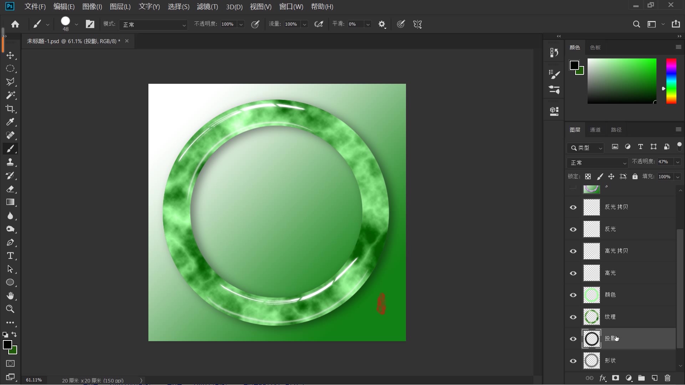
Task: Select the Hand tool
Action: (x=10, y=296)
